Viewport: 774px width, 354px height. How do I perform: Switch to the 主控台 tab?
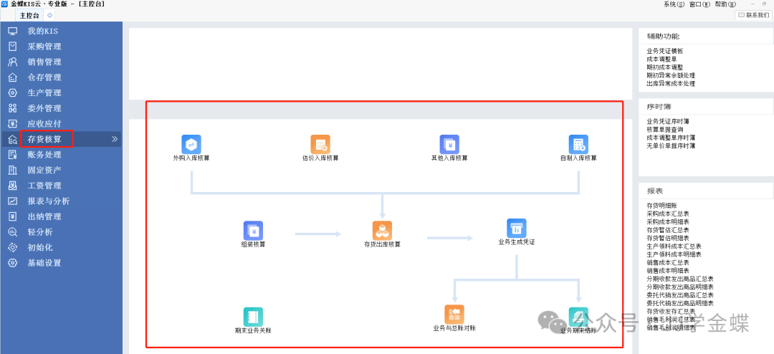[29, 15]
